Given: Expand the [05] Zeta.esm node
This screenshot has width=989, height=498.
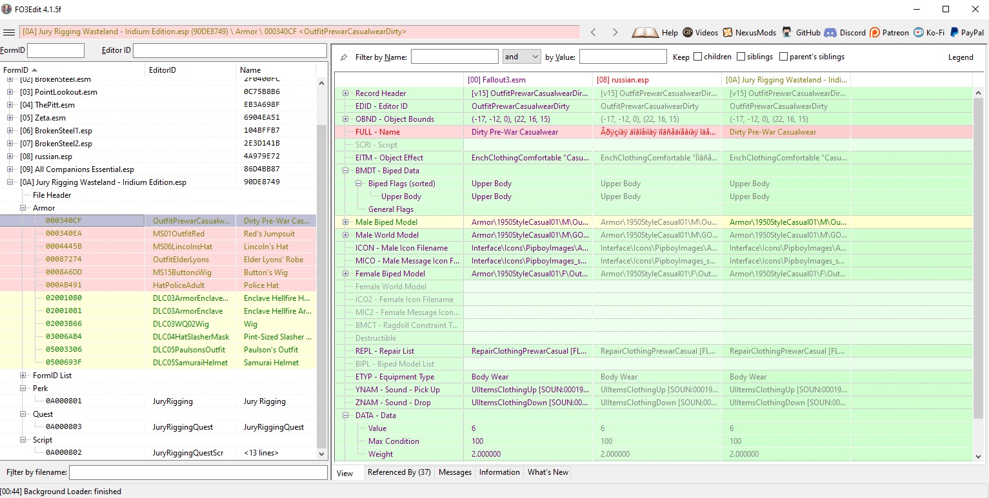Looking at the screenshot, I should 10,118.
